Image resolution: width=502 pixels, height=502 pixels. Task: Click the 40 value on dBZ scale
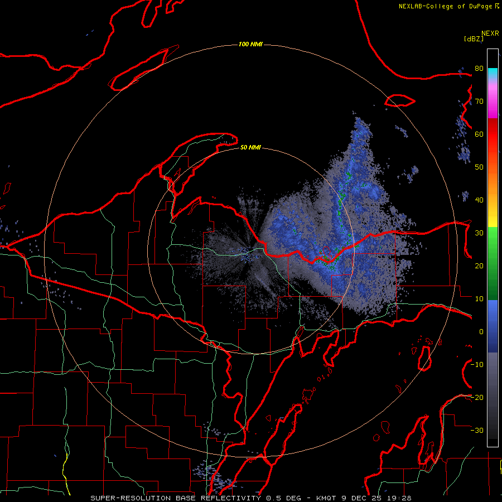(x=479, y=200)
